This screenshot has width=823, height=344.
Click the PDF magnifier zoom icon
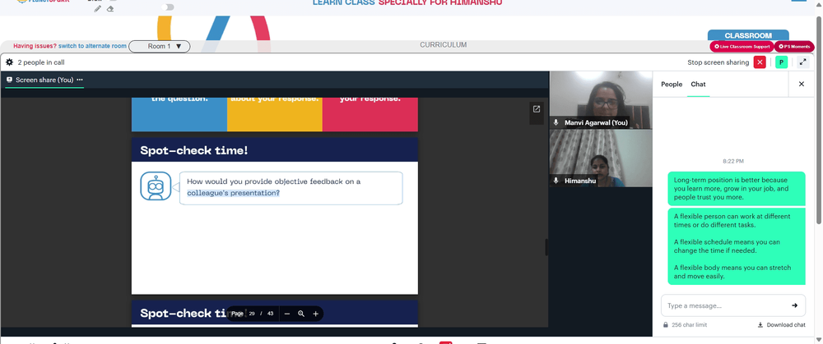pyautogui.click(x=301, y=314)
